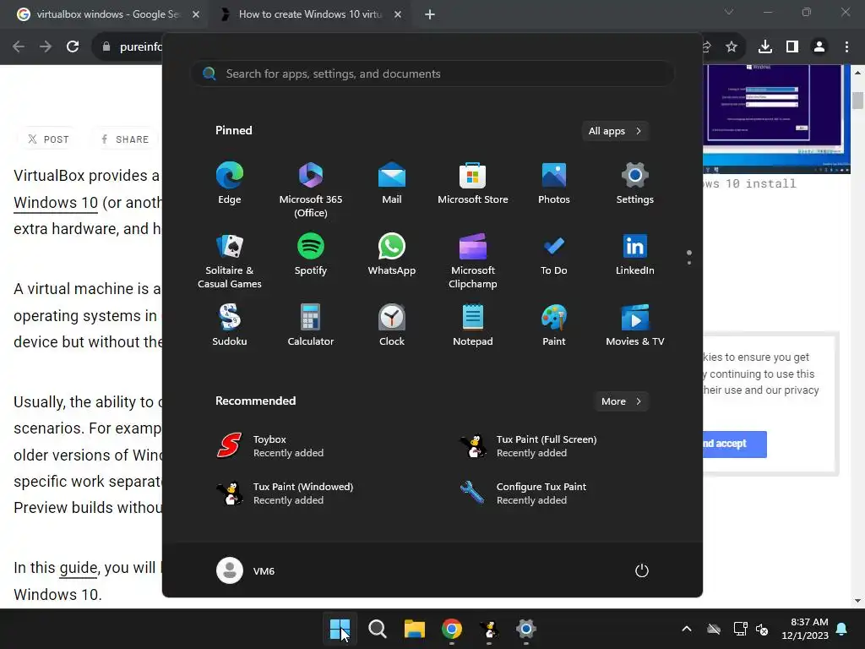Launch WhatsApp from the Start menu
The width and height of the screenshot is (865, 649).
392,254
